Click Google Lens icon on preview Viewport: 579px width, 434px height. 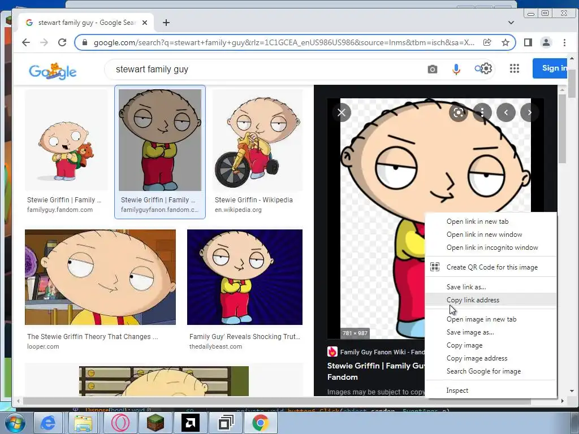458,112
